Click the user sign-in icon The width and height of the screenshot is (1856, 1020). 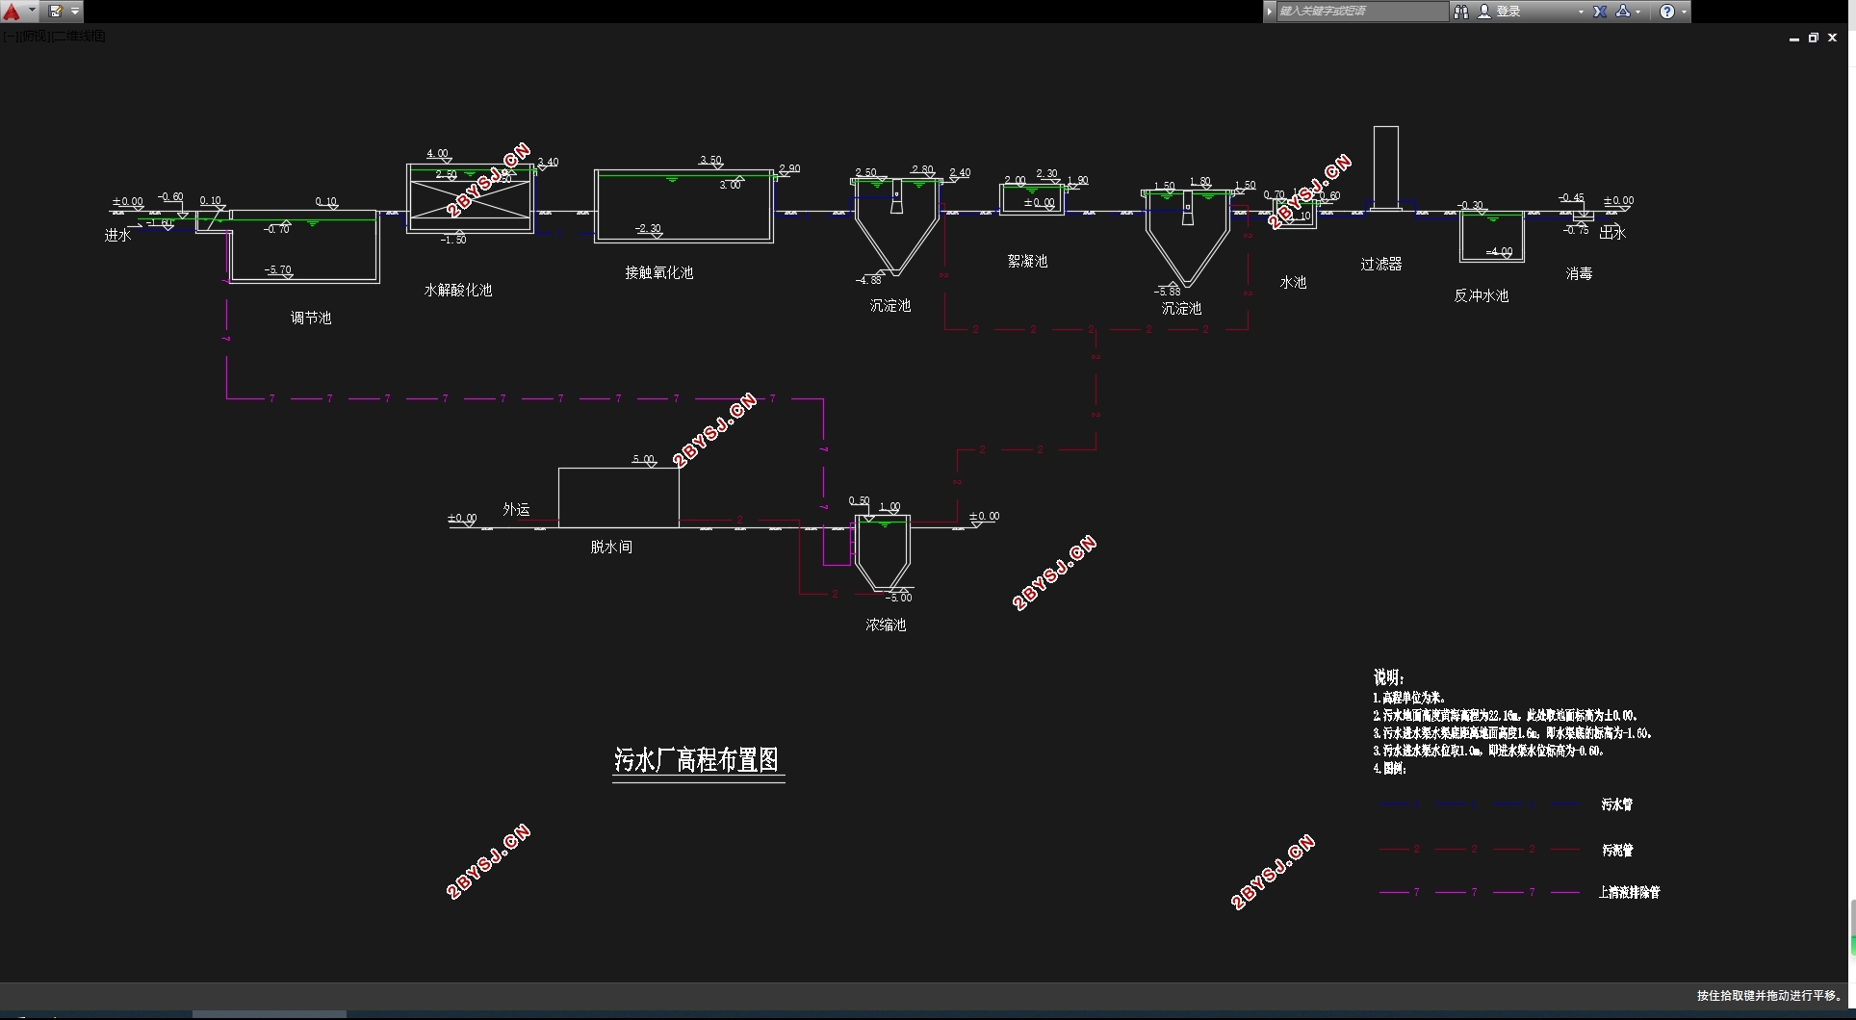click(1484, 12)
